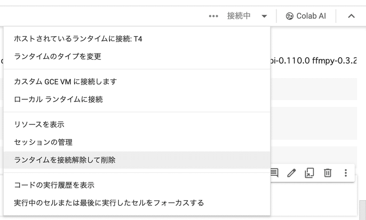Screen dimensions: 366x220
Task: Choose ランタイムのタイプを変更 from the menu
Action: (x=58, y=56)
